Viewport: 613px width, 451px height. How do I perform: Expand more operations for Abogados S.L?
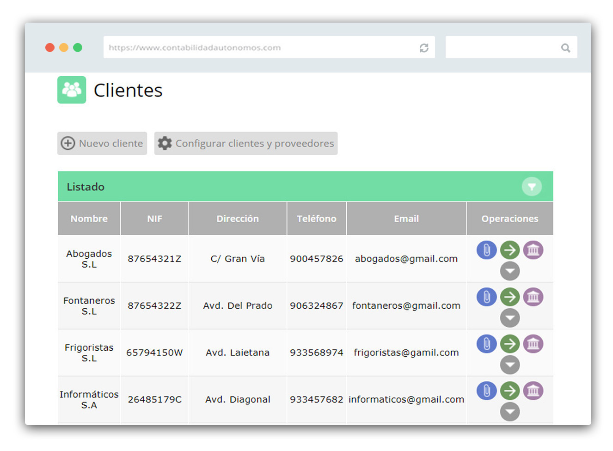click(x=510, y=271)
